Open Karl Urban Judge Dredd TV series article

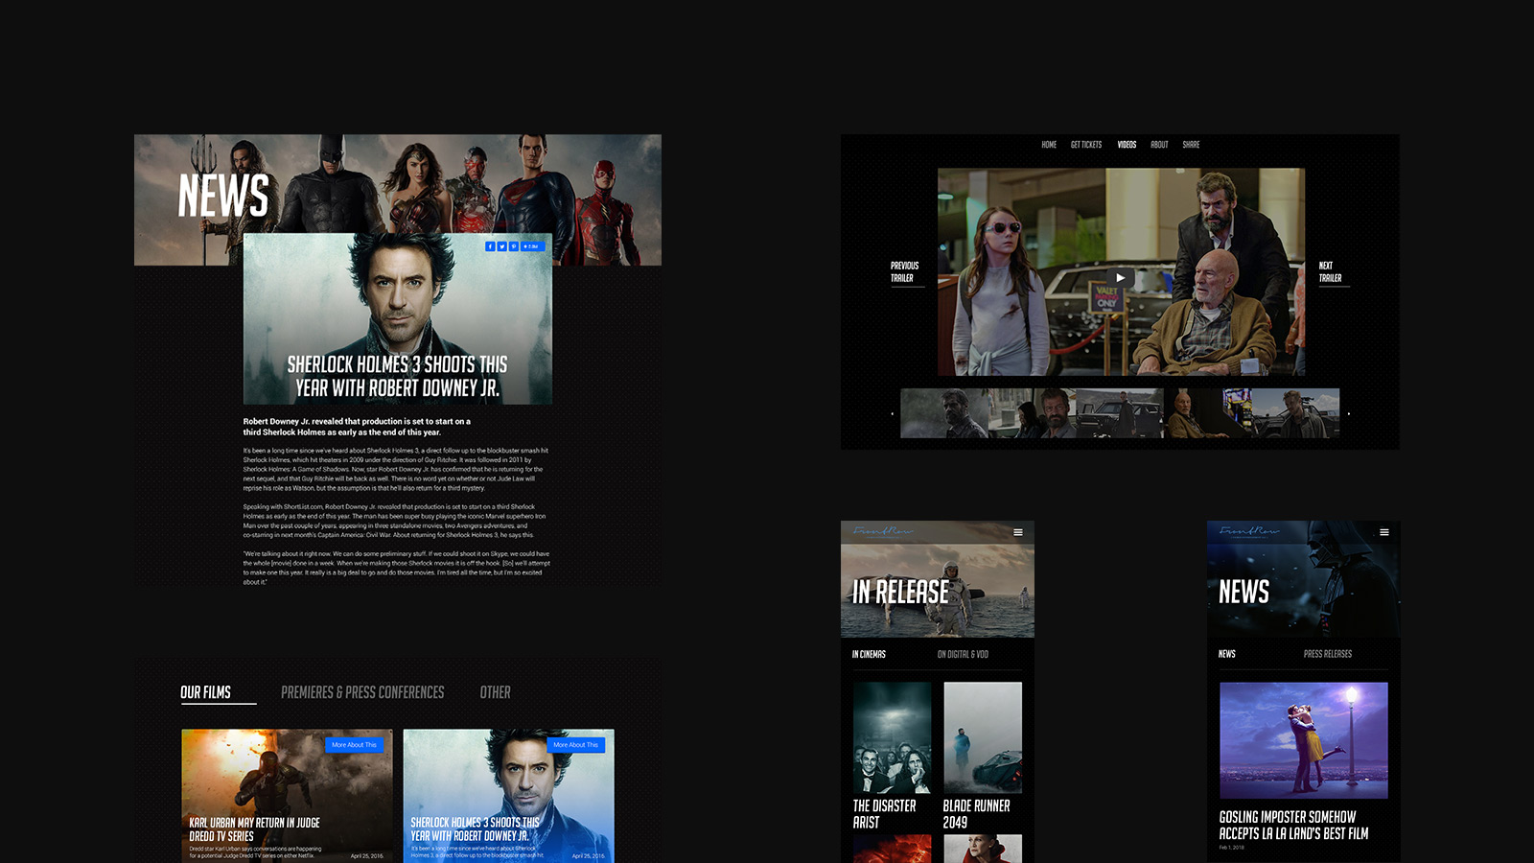(x=254, y=829)
